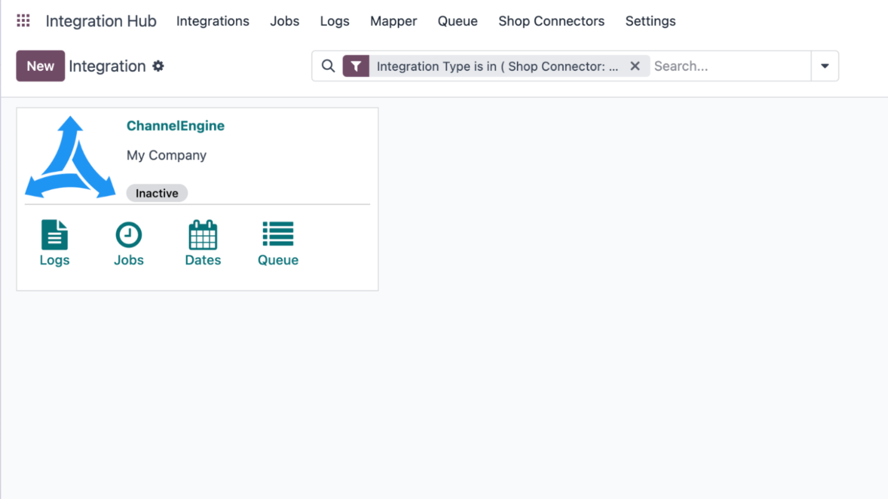Open the Settings menu
The width and height of the screenshot is (888, 499).
click(x=650, y=21)
